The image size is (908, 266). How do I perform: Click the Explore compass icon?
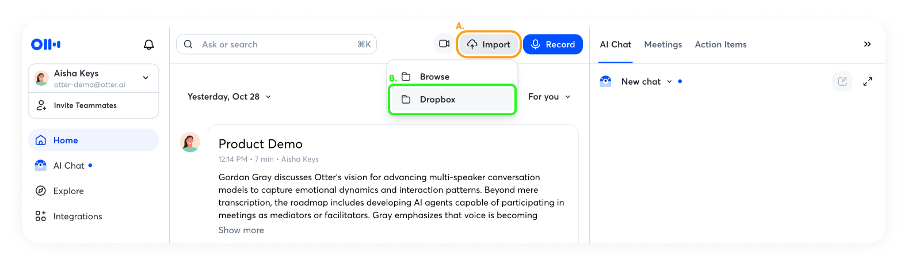pyautogui.click(x=41, y=191)
